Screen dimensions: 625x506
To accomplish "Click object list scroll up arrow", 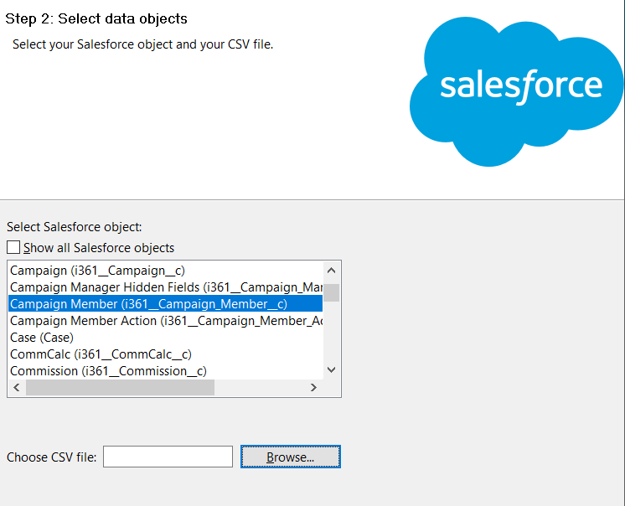I will click(x=331, y=271).
